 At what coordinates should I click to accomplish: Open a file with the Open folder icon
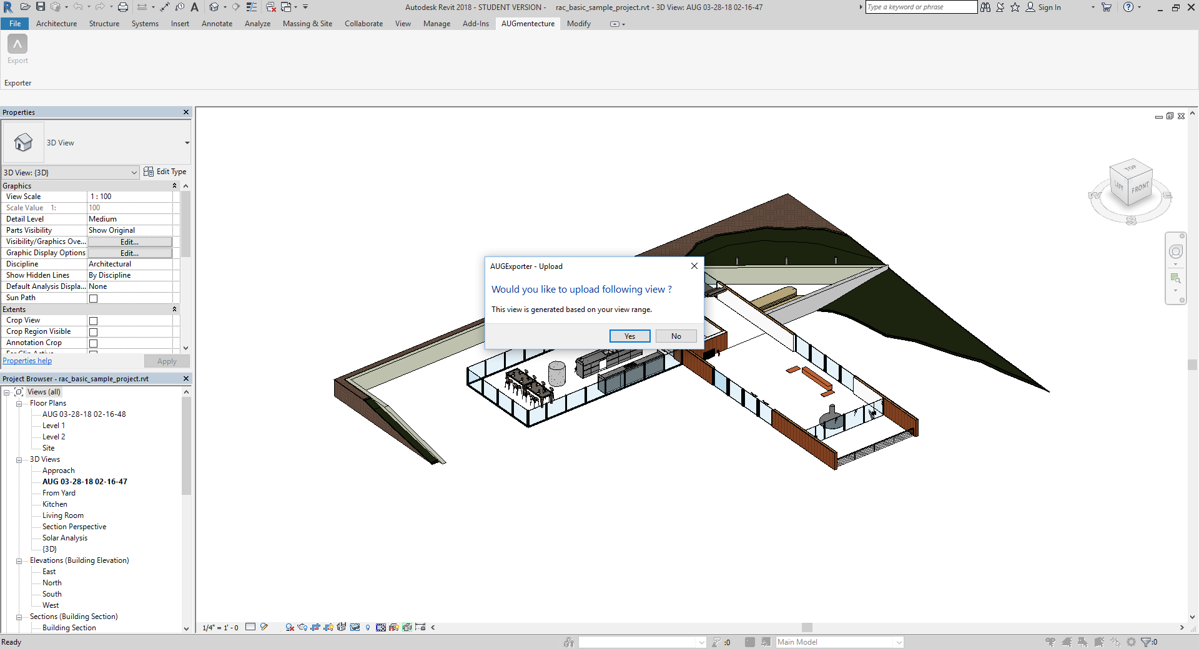(x=26, y=7)
